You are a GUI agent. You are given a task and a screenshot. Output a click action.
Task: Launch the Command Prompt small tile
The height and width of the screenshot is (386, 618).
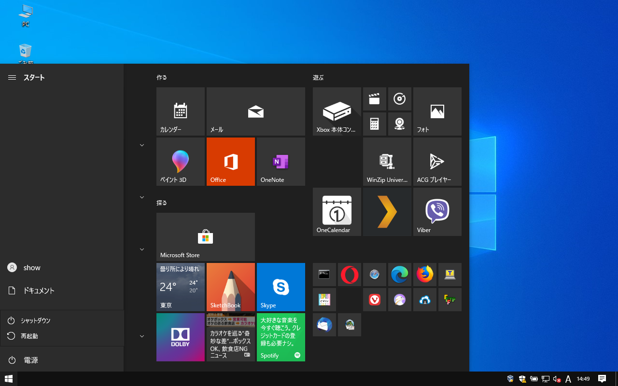[x=324, y=275]
